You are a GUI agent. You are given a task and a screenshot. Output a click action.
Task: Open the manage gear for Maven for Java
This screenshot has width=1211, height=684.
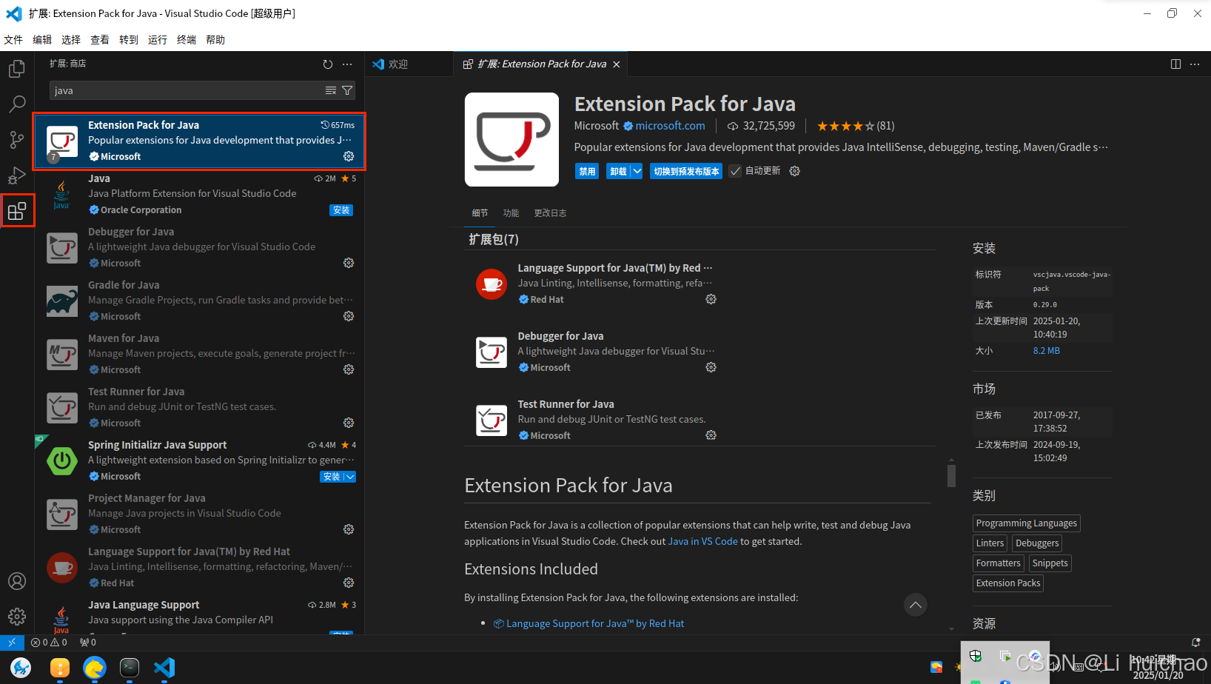(349, 369)
